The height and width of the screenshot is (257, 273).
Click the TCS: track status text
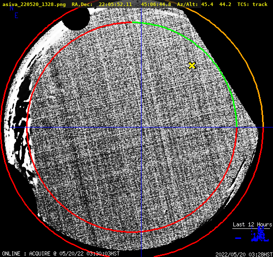coord(252,4)
